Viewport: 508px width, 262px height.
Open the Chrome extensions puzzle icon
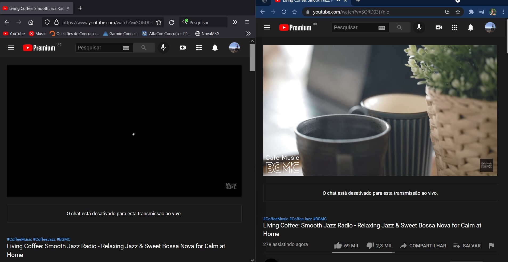coord(471,12)
